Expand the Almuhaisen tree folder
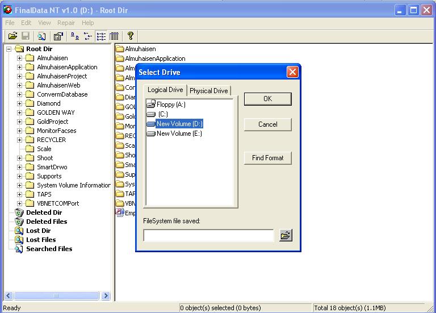This screenshot has width=436, height=313. point(19,58)
